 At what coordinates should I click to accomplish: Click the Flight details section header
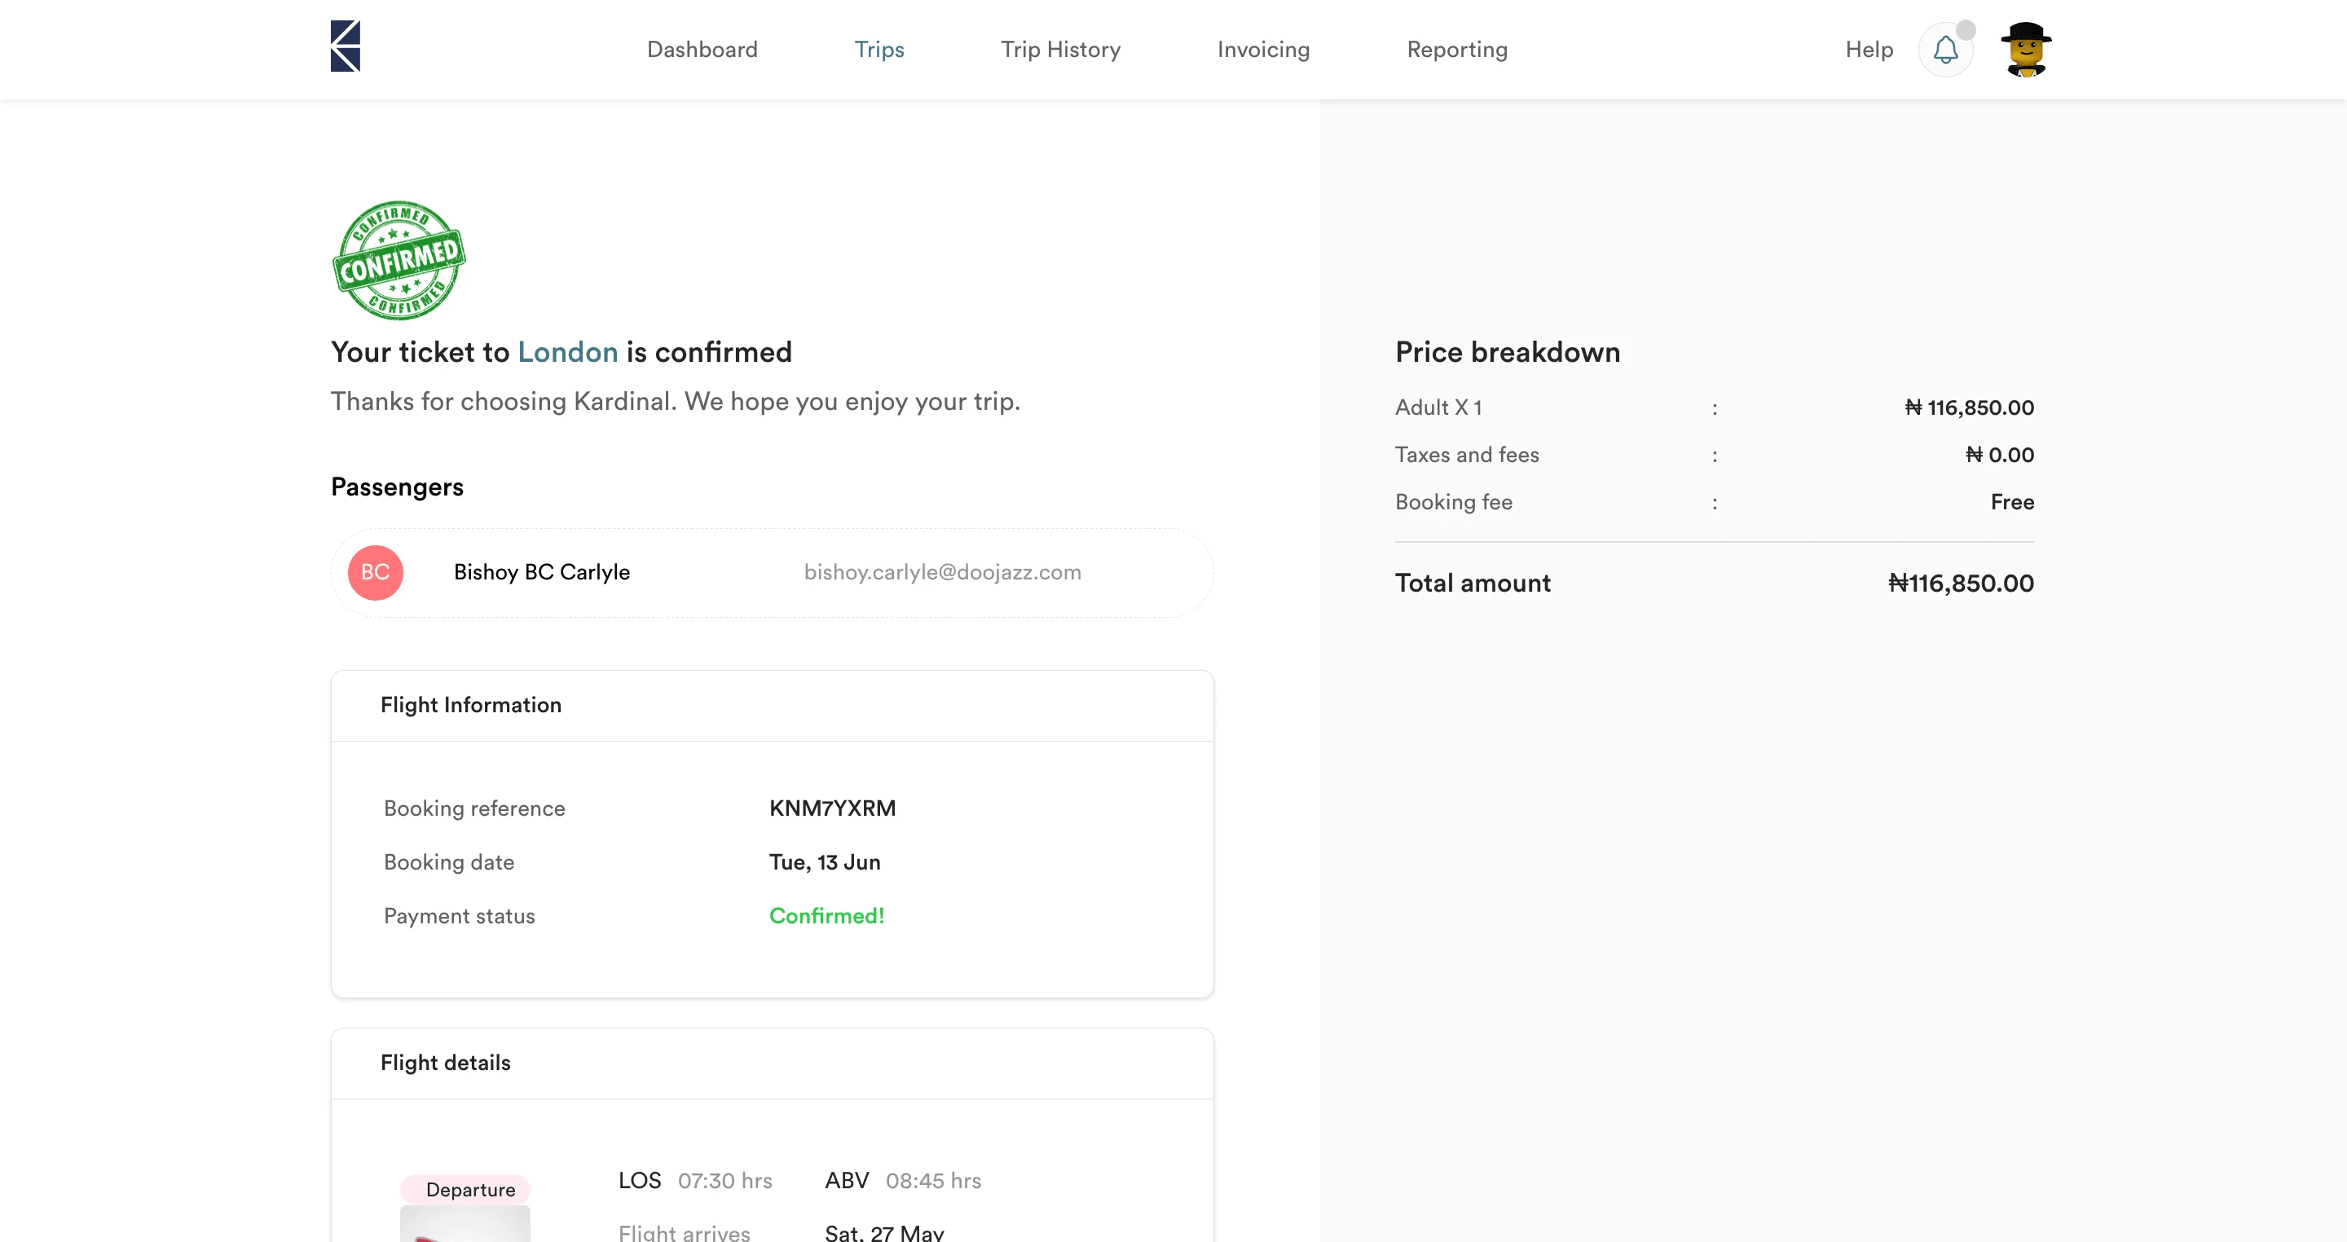445,1063
